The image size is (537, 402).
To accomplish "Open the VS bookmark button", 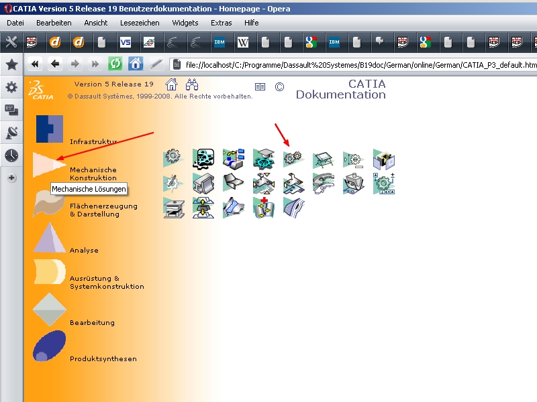I will (x=126, y=42).
